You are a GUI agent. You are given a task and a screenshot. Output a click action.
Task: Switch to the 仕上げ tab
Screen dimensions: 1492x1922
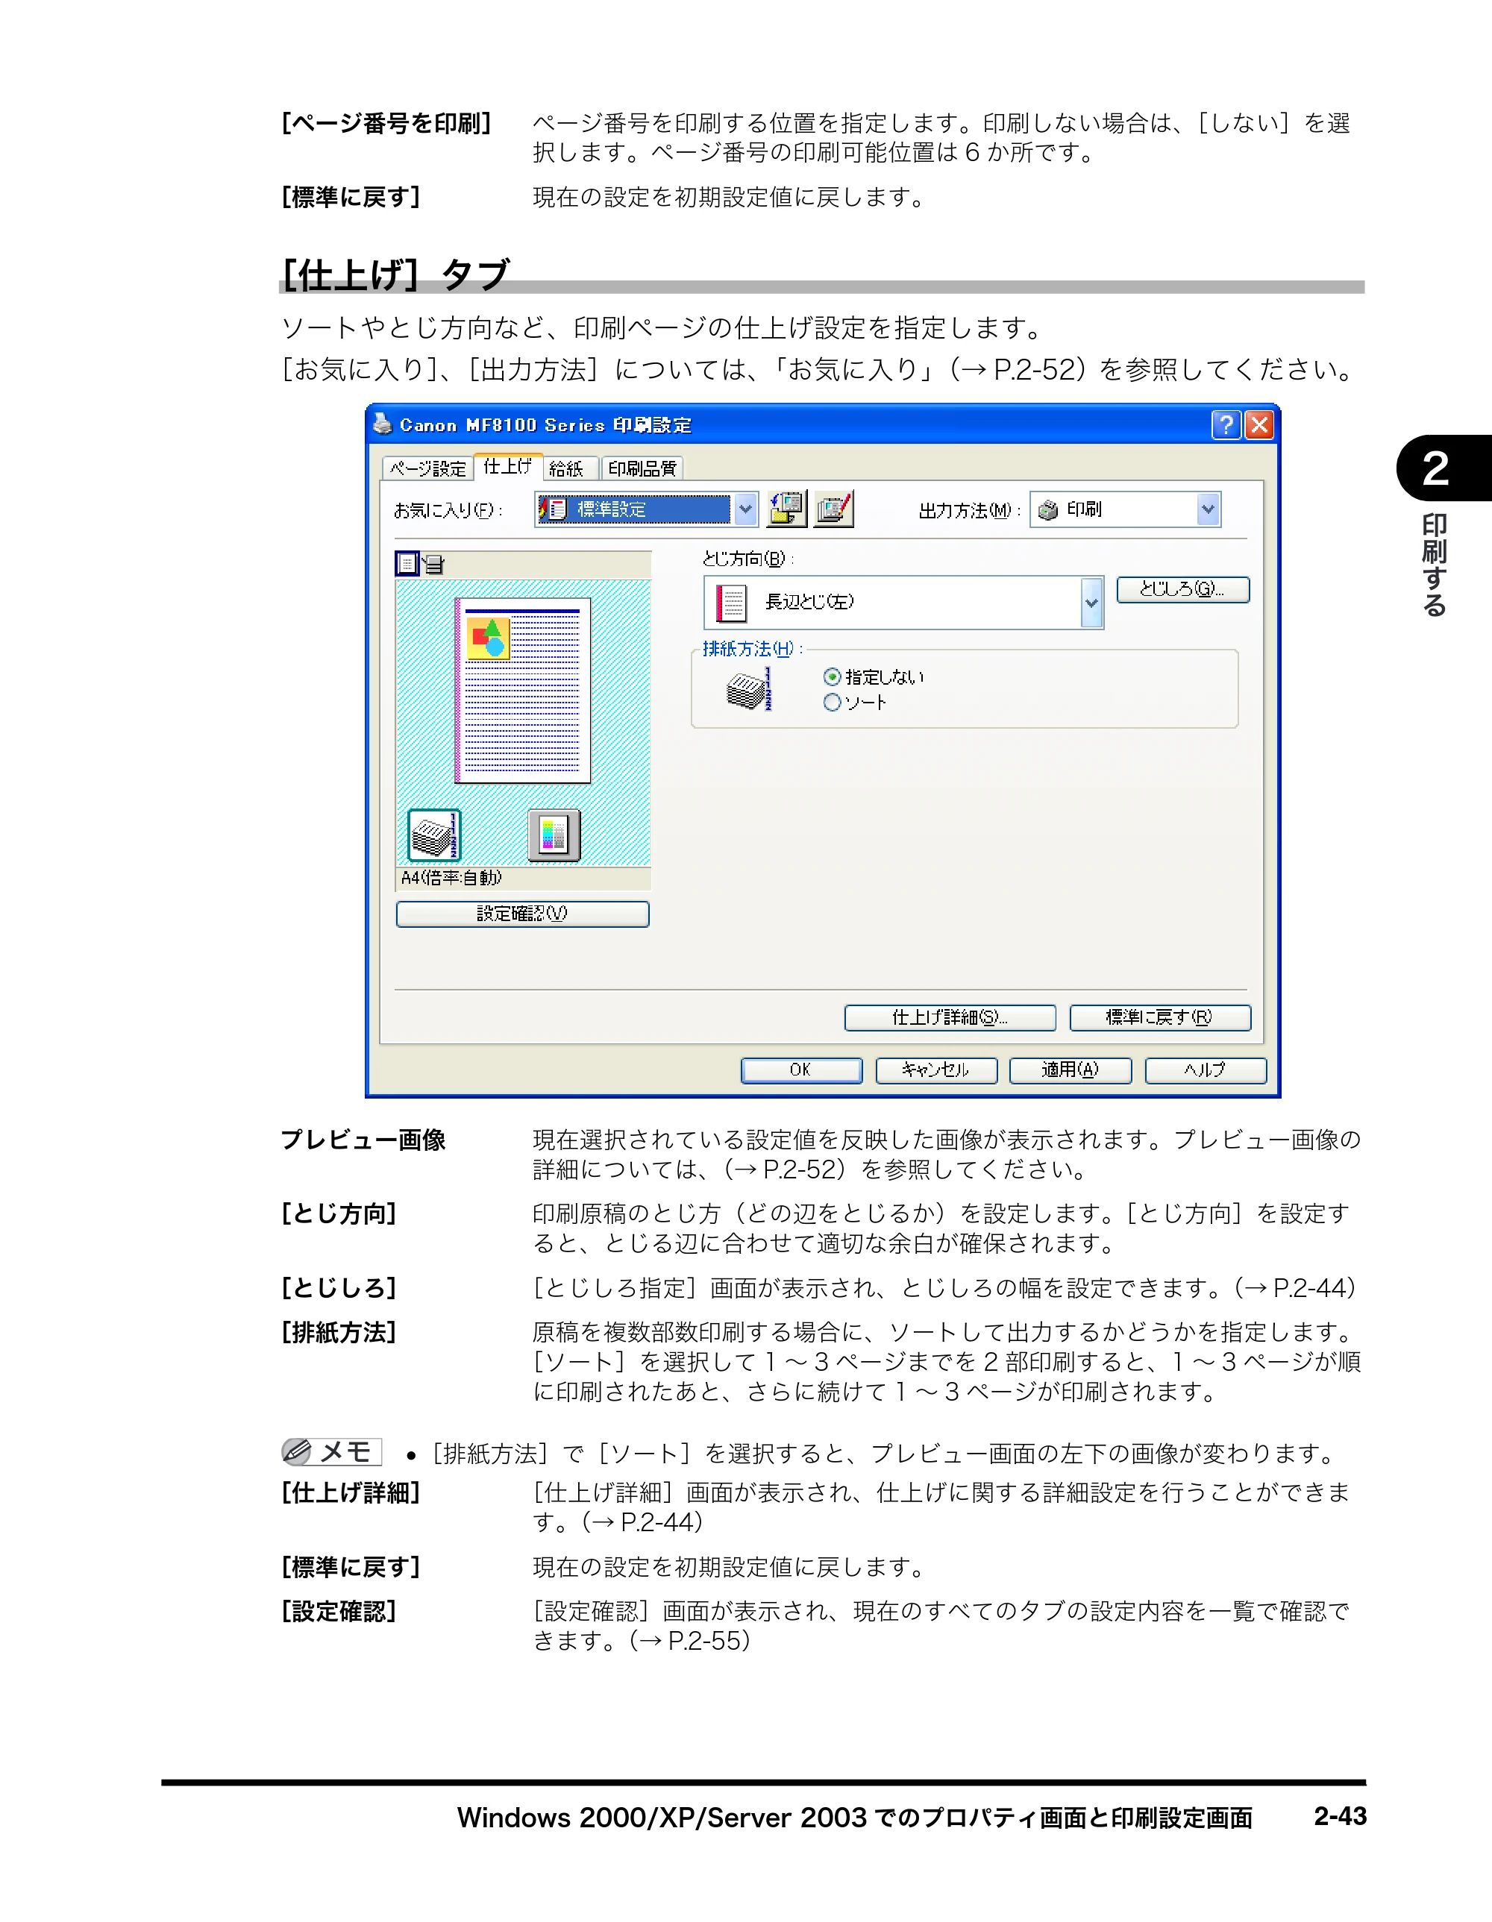(x=508, y=466)
